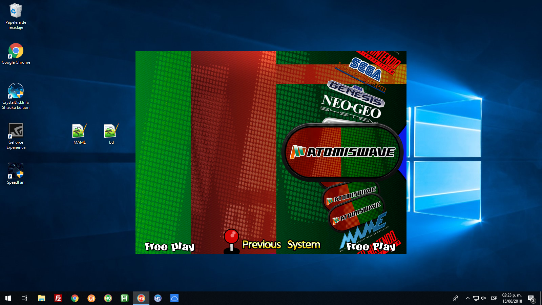Click the blue pointer arrow beside the wheel
The height and width of the screenshot is (305, 542).
[x=402, y=152]
